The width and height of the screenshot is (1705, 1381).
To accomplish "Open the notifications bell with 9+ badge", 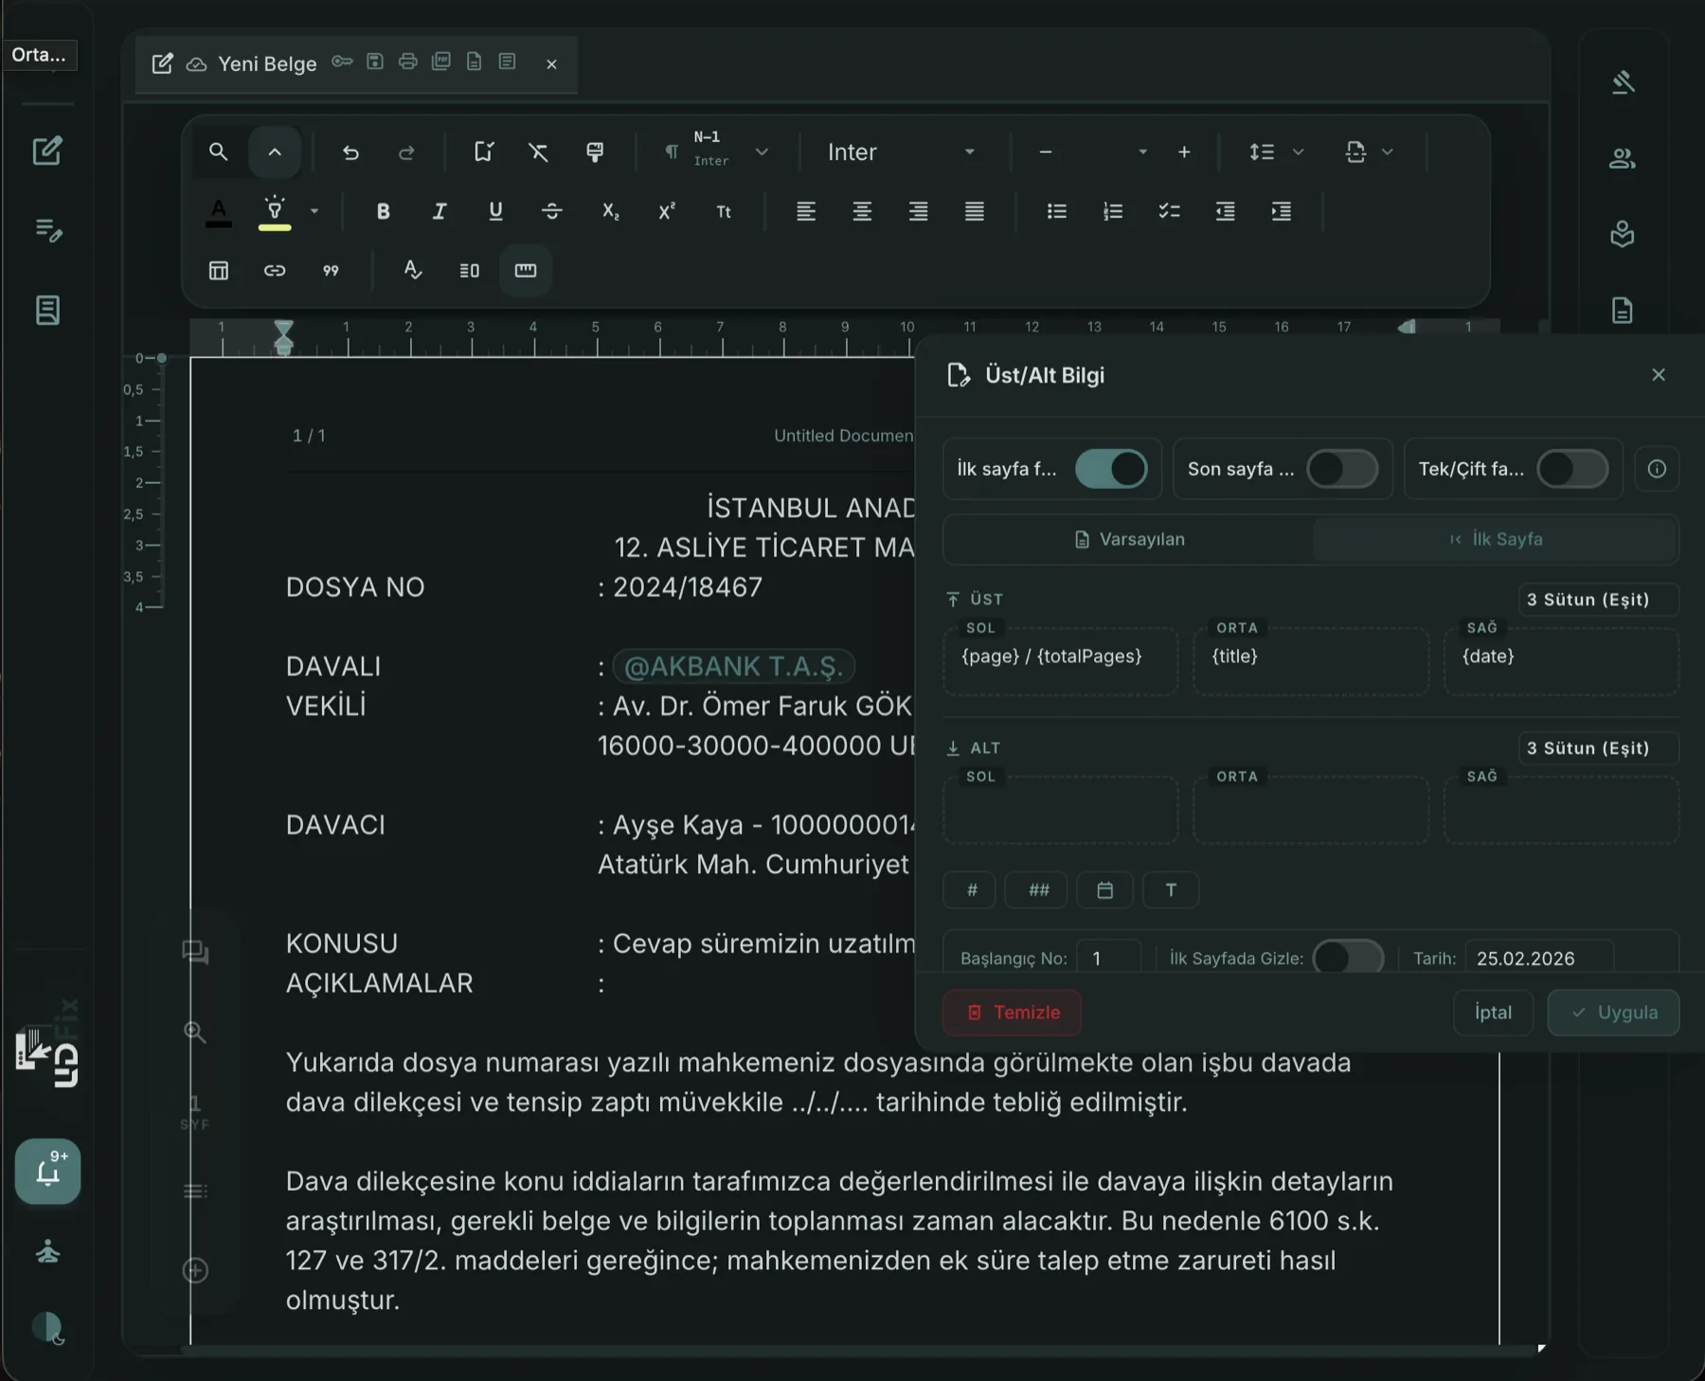I will (x=47, y=1172).
